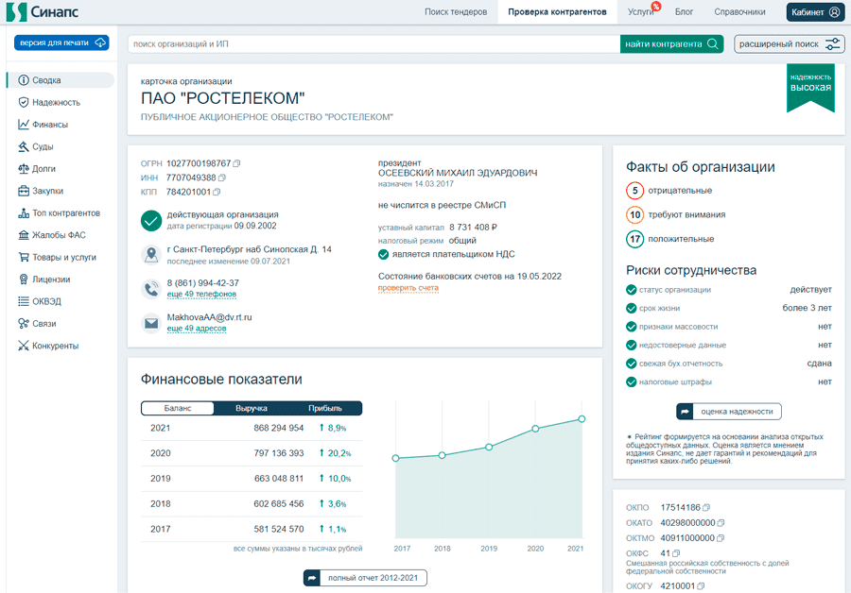This screenshot has height=593, width=851.
Task: Click the Лицензии badge icon
Action: click(x=24, y=280)
